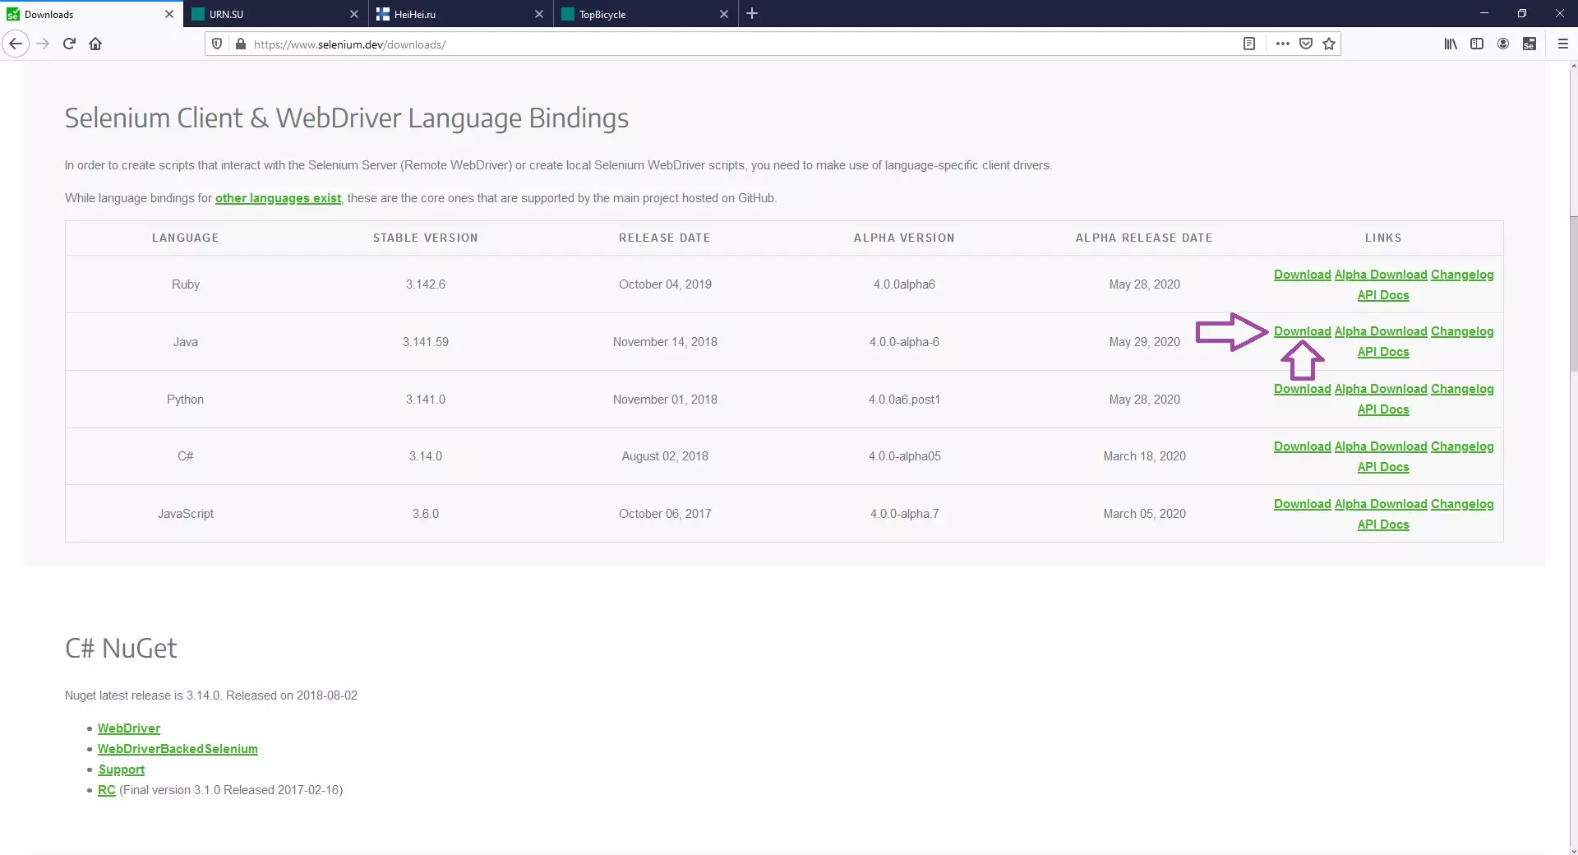View the Python Changelog

coord(1462,389)
